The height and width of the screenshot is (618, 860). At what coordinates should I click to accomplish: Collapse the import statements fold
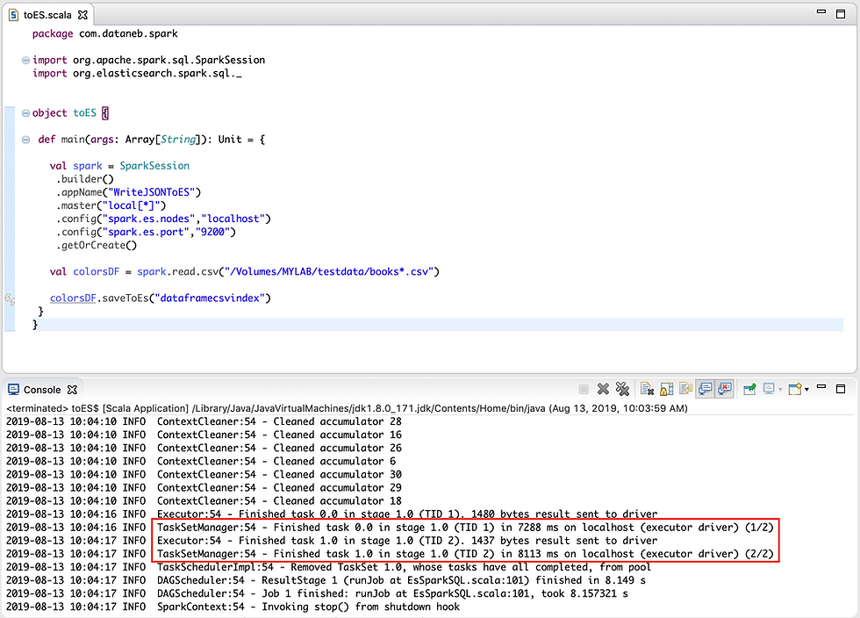(x=25, y=61)
